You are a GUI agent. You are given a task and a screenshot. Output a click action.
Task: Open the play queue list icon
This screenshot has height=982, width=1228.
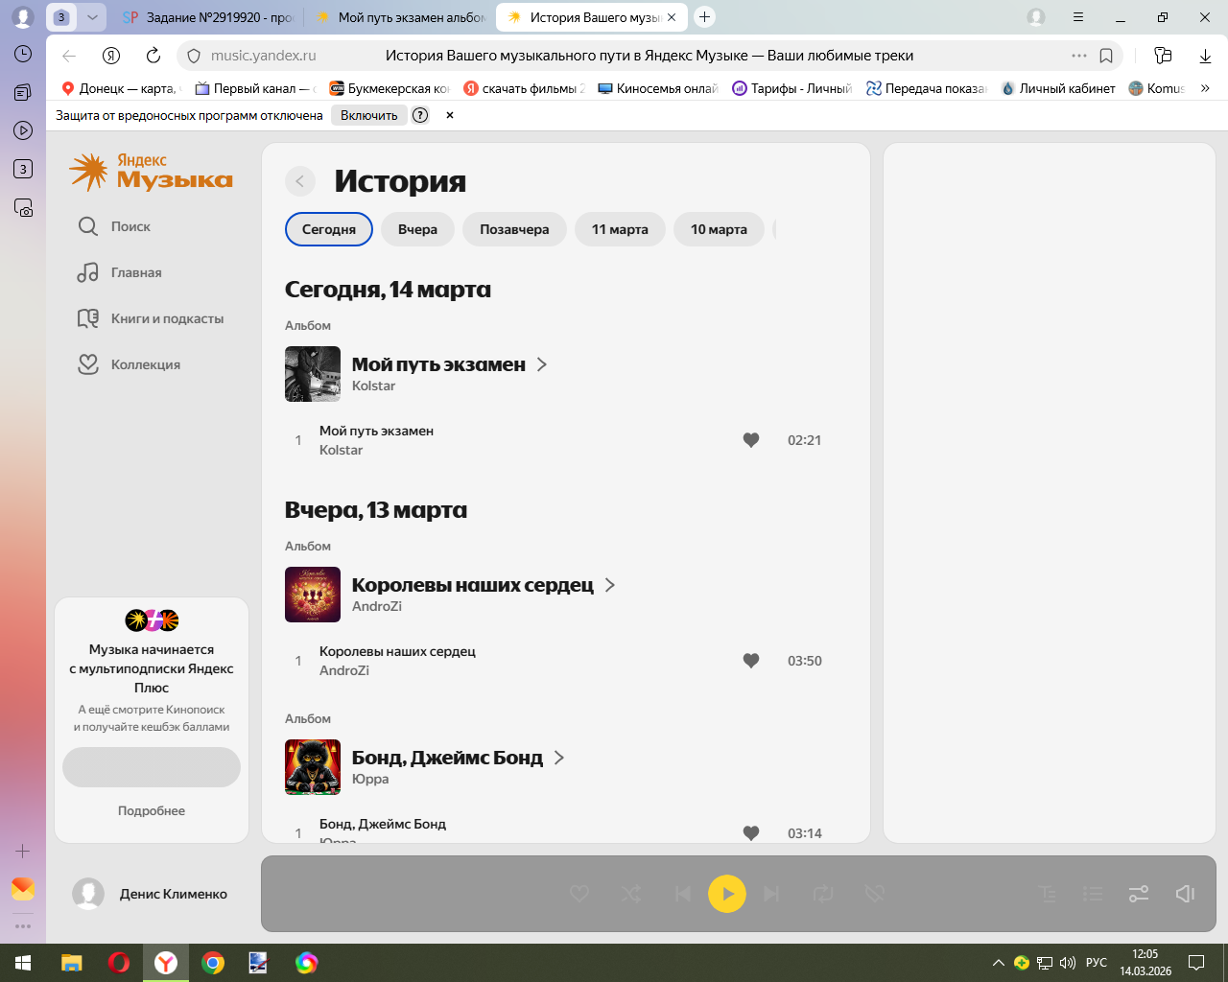1093,894
